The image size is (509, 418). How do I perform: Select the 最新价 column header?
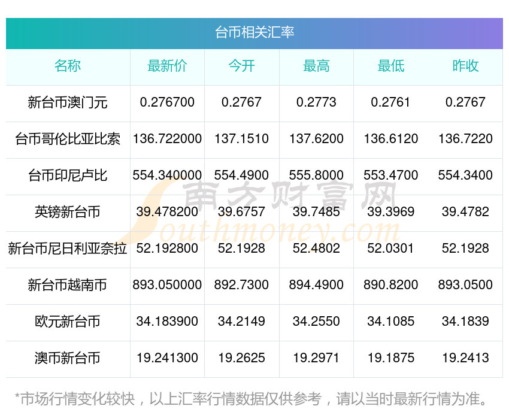167,66
